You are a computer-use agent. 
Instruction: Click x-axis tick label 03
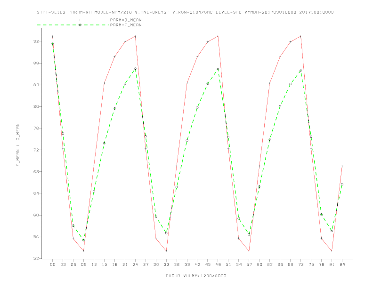63,264
